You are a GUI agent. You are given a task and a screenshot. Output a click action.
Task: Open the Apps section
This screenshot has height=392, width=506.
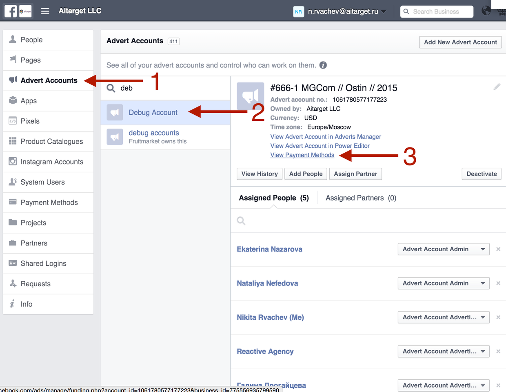pyautogui.click(x=48, y=101)
